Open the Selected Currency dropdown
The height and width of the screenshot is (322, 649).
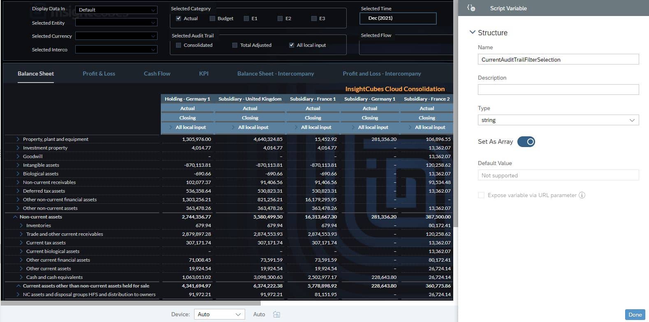pos(116,36)
